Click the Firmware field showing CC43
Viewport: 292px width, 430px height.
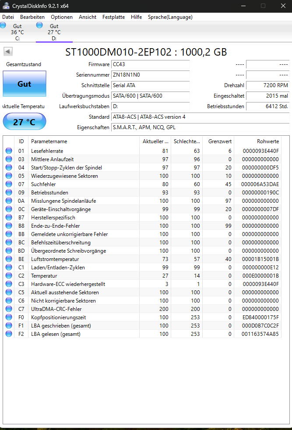point(150,64)
